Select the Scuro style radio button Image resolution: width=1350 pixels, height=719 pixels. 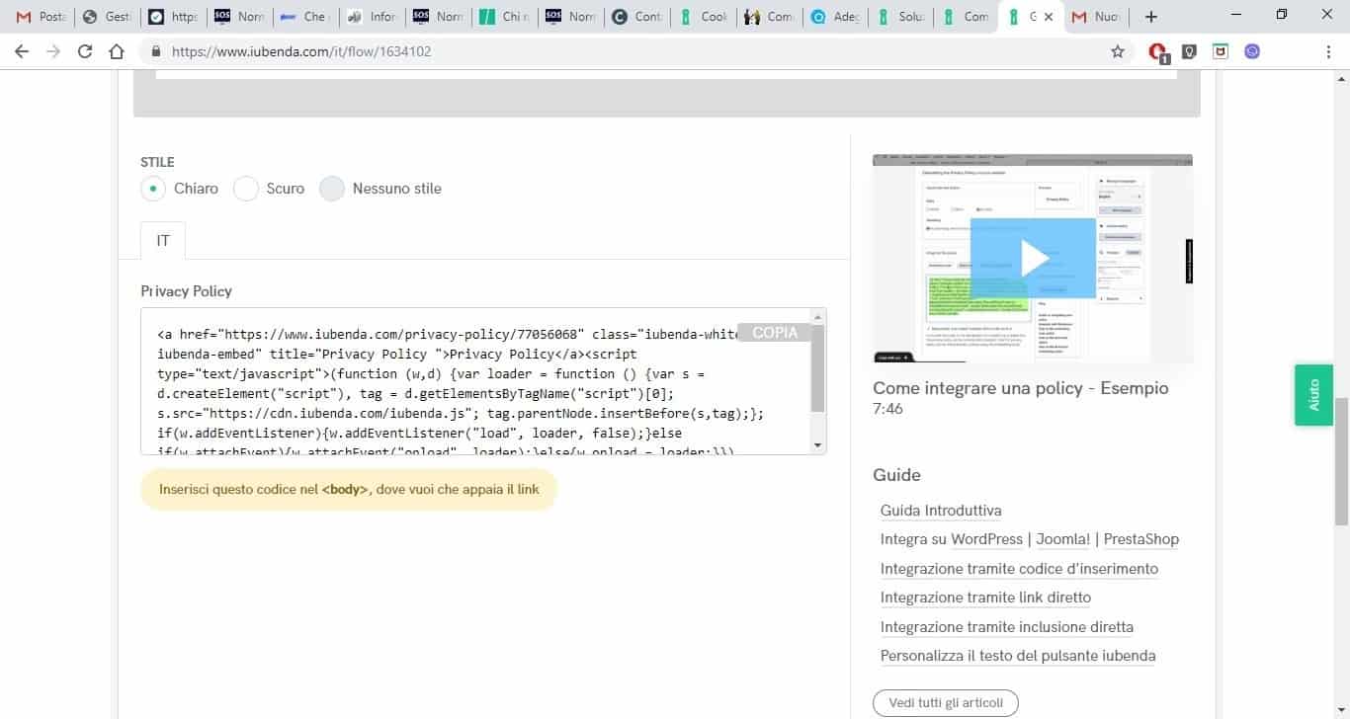pyautogui.click(x=245, y=188)
